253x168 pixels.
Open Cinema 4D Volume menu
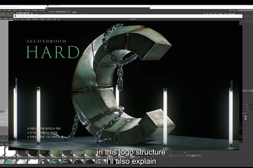[21, 10]
